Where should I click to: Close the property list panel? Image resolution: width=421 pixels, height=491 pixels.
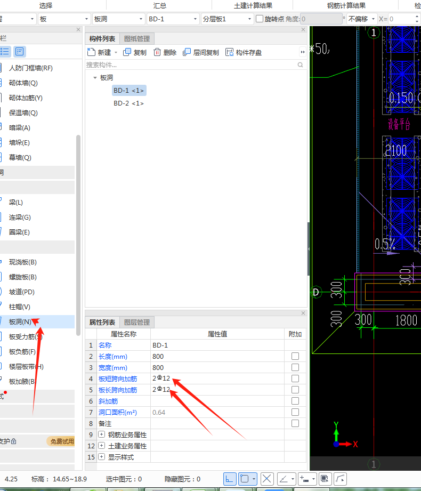point(303,313)
